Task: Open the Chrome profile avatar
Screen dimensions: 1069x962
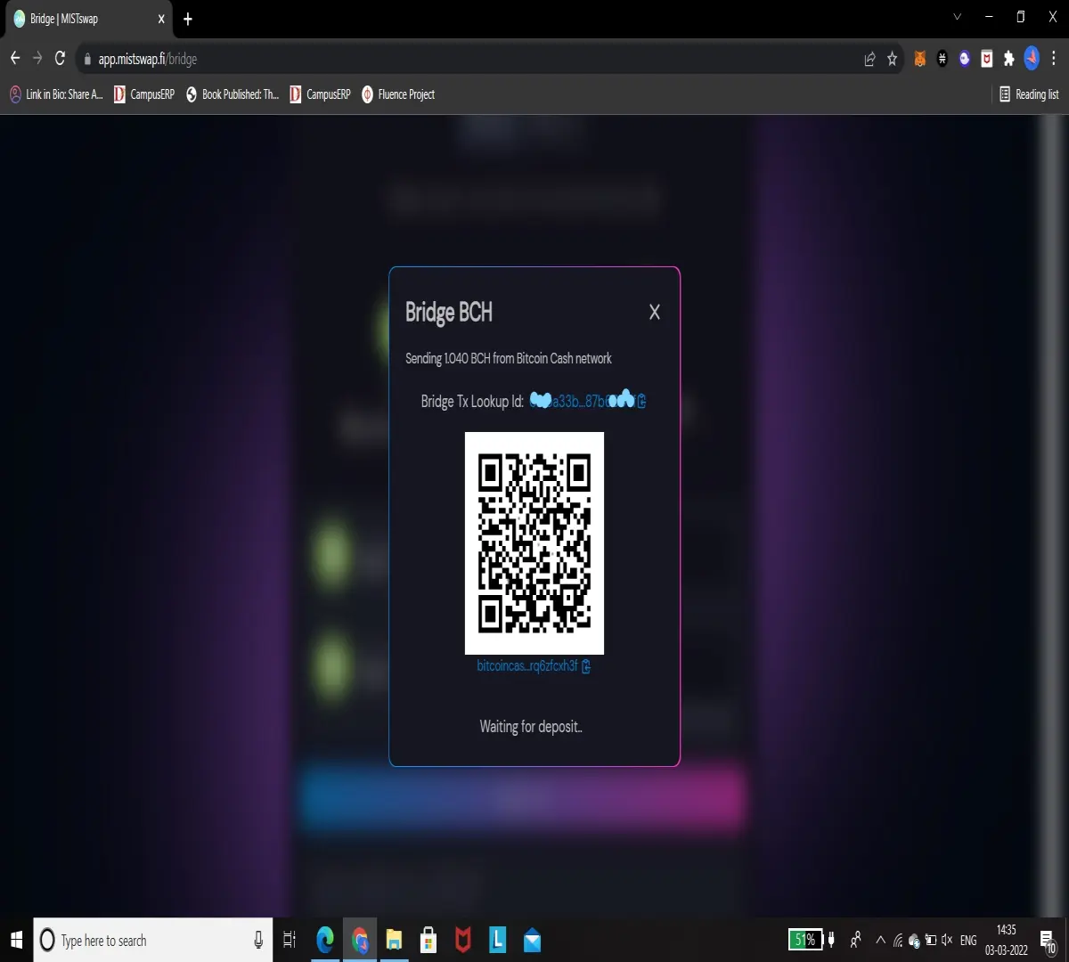Action: click(x=1032, y=59)
